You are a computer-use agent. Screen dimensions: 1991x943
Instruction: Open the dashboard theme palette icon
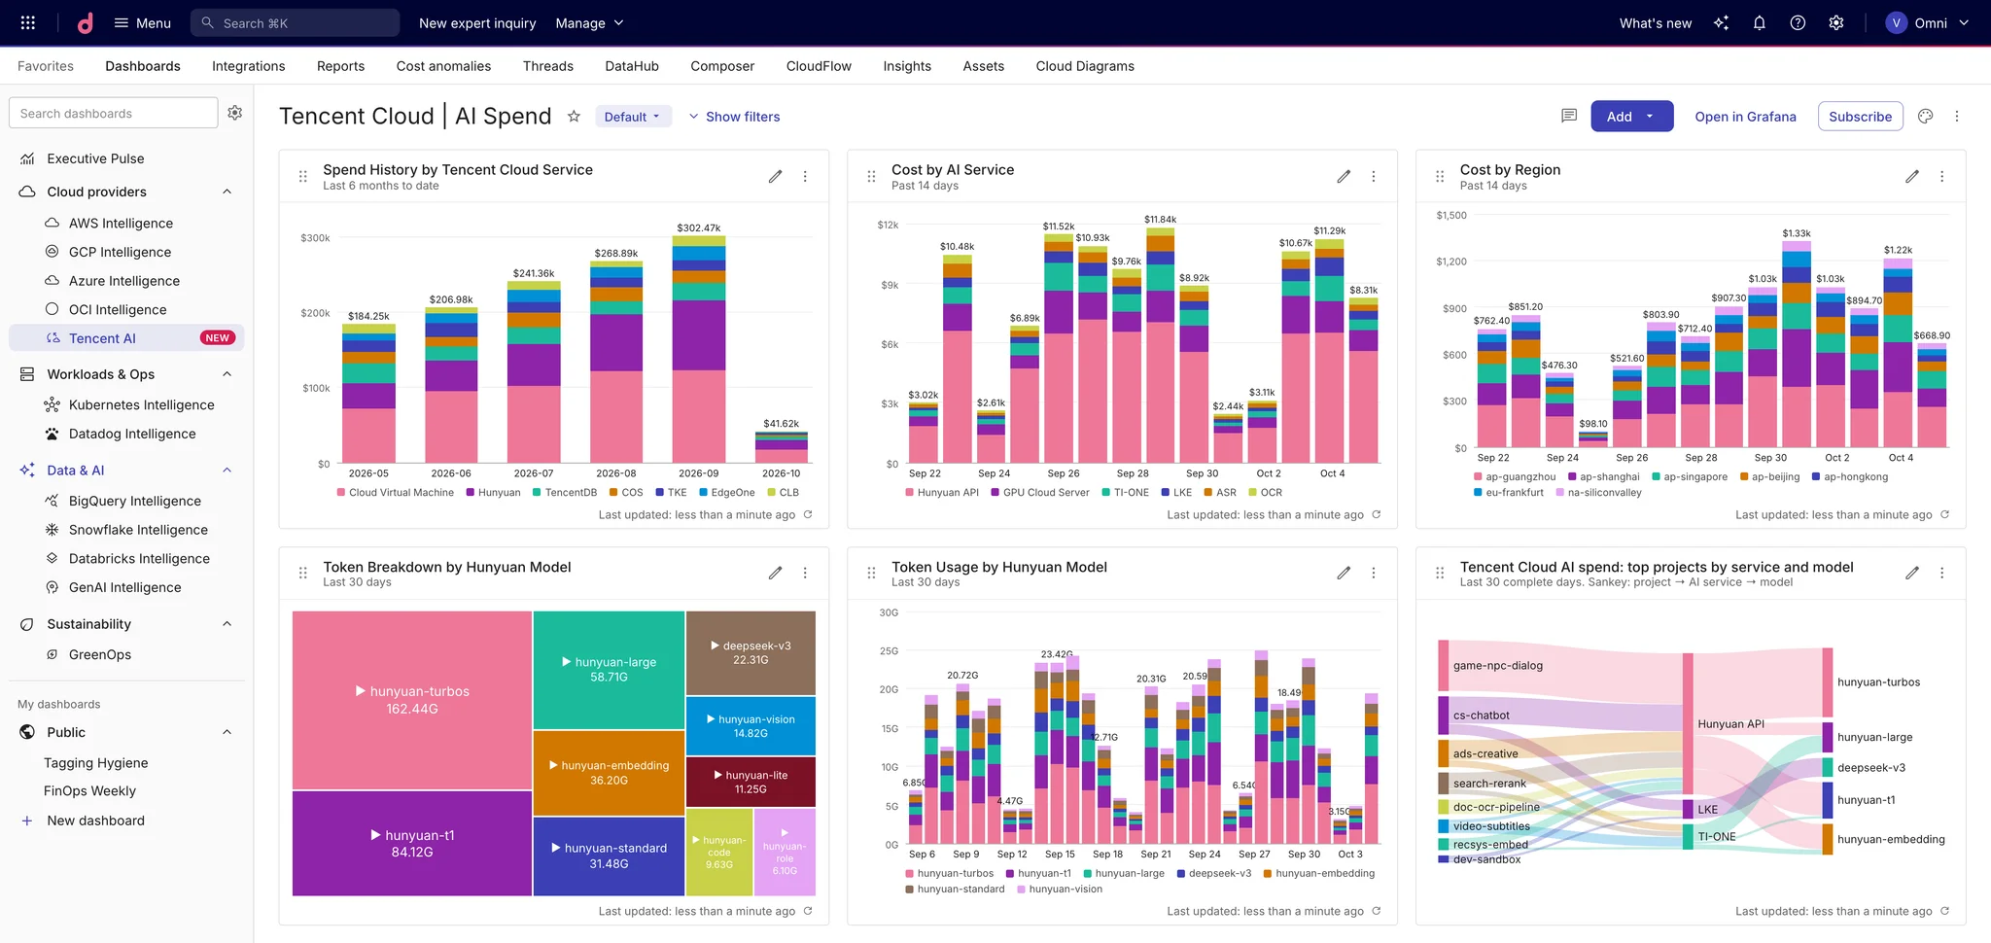[x=1925, y=116]
